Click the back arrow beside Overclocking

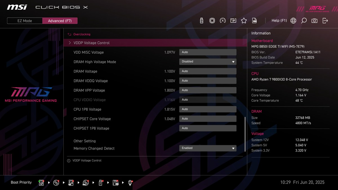[x=70, y=34]
